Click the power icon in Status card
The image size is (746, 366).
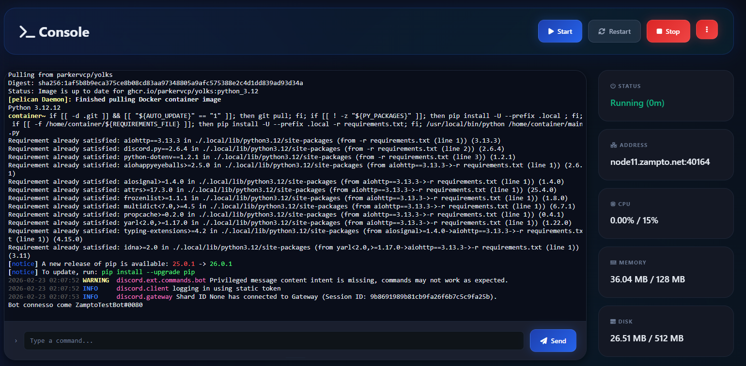tap(613, 86)
